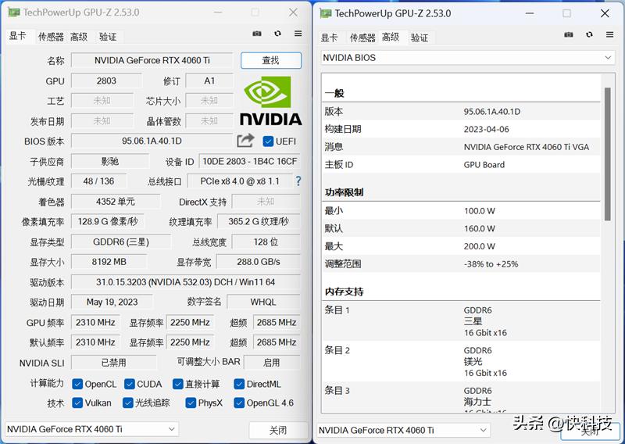Click refresh icon in right GPU-Z window
Image resolution: width=625 pixels, height=444 pixels.
[589, 34]
